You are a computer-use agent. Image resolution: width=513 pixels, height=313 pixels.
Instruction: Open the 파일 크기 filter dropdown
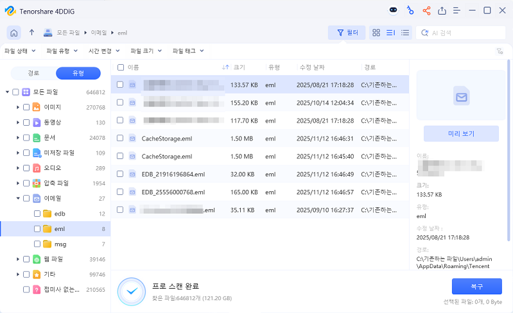146,51
